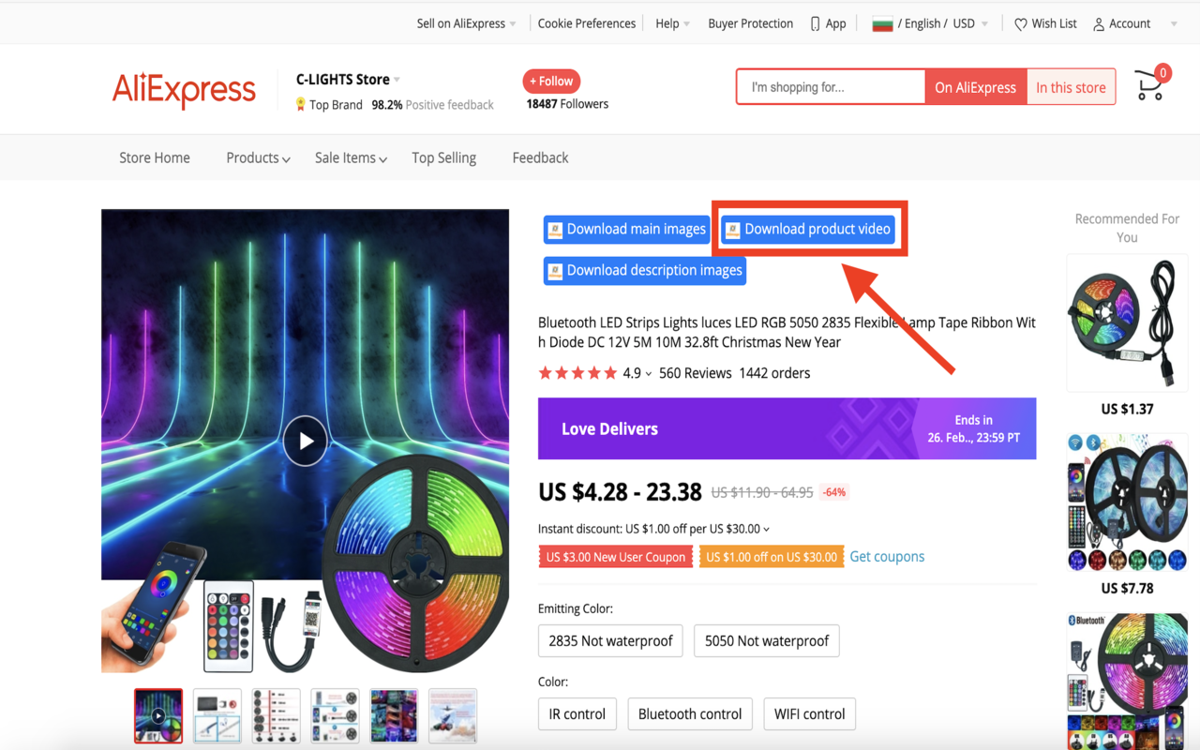Open the App phone icon link
This screenshot has height=750, width=1200.
tap(828, 23)
